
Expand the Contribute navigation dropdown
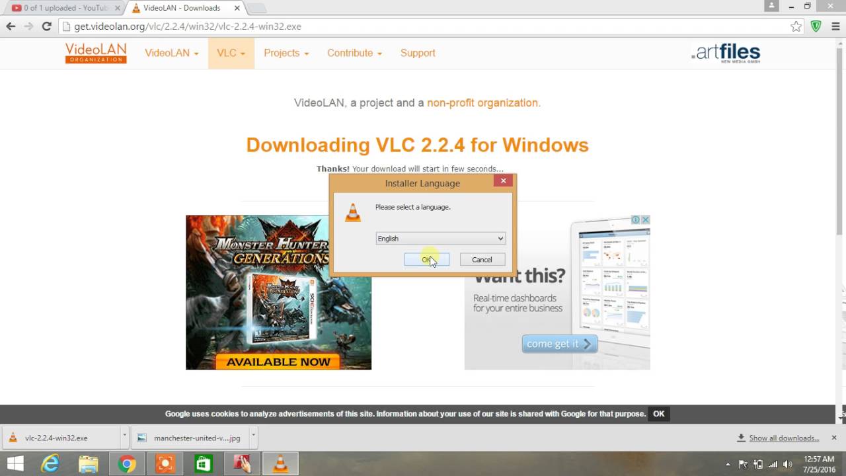354,53
